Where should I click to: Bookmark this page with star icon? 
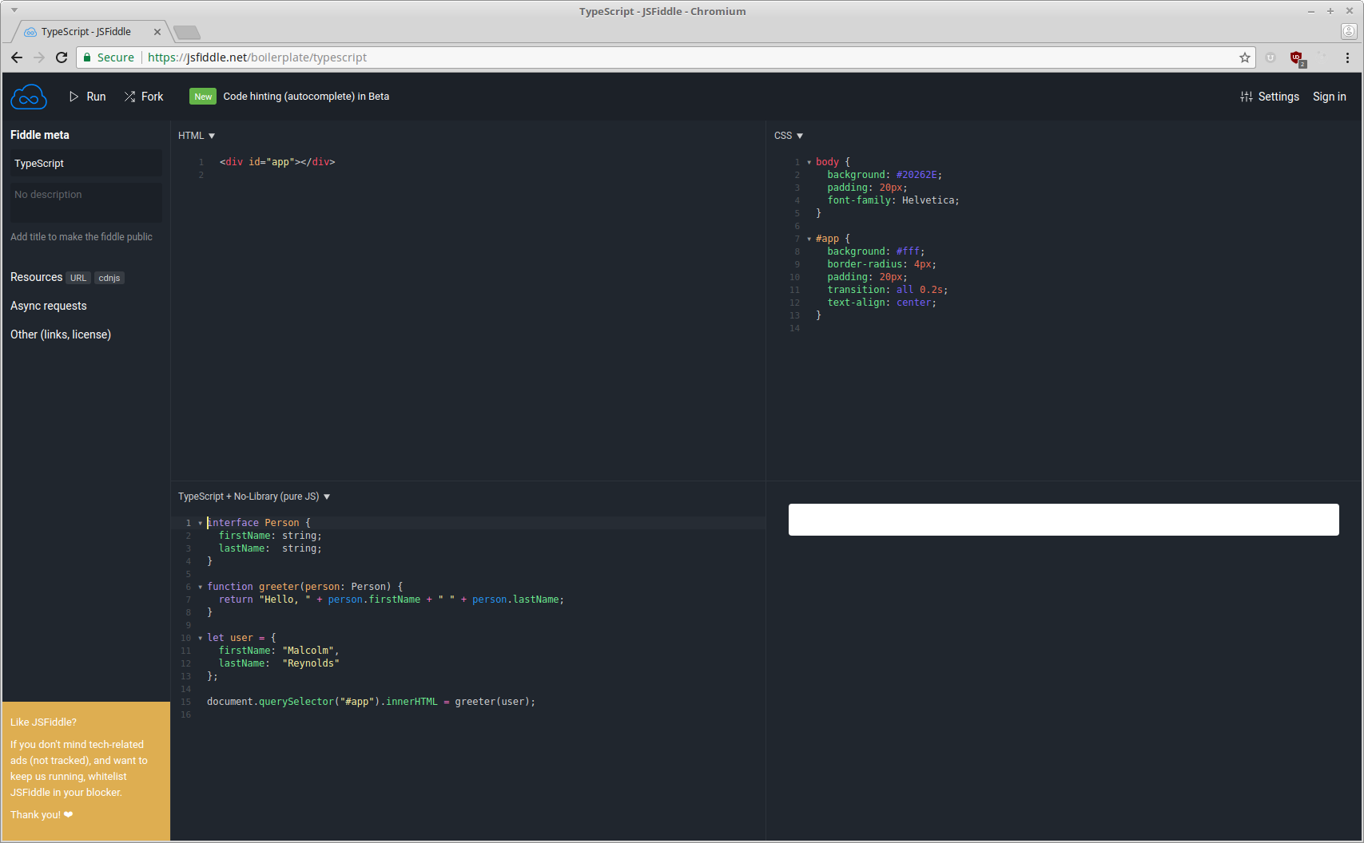[x=1244, y=57]
